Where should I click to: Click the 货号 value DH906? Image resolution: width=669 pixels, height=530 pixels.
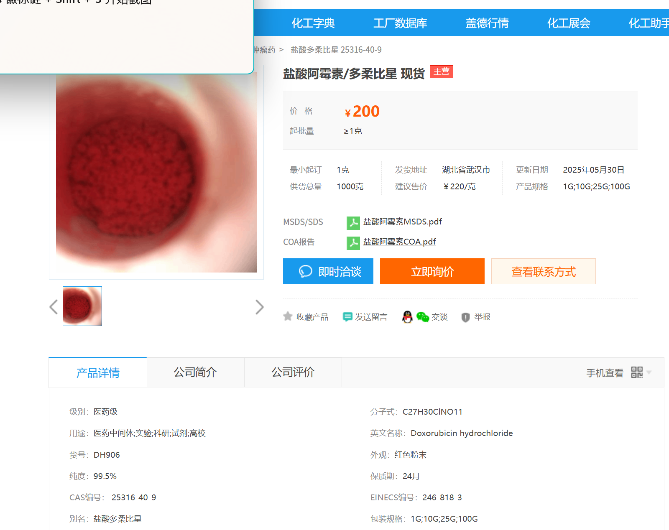click(x=107, y=455)
